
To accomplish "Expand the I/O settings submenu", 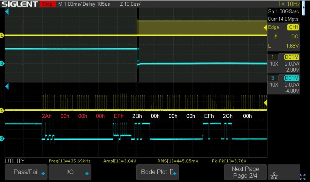I will 70,172.
